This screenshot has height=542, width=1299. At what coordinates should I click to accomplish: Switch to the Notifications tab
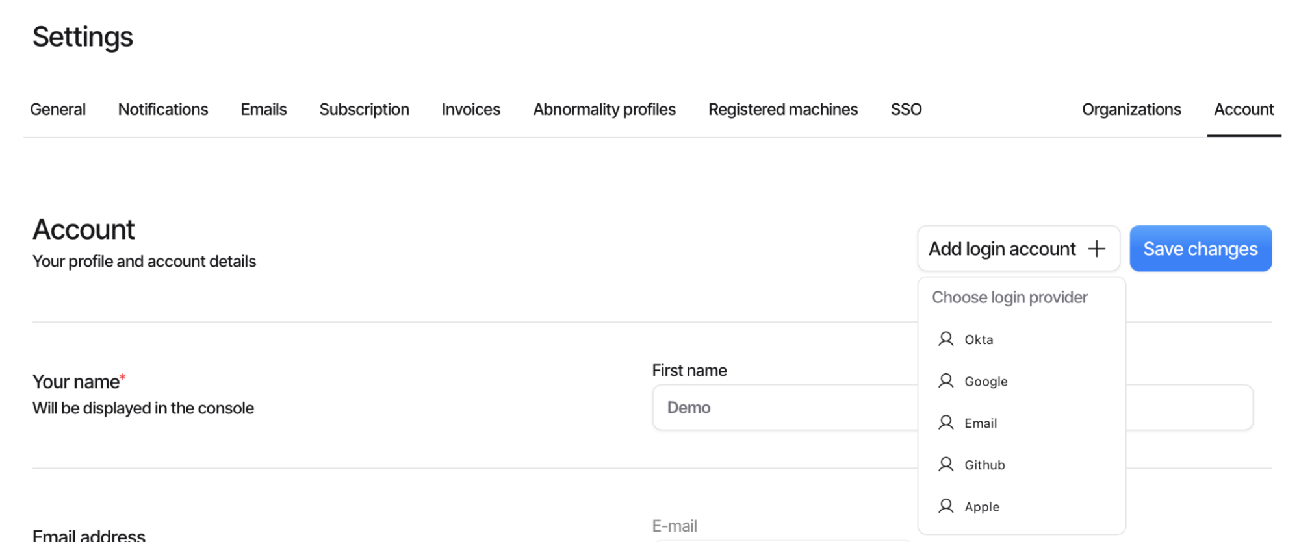pyautogui.click(x=163, y=109)
